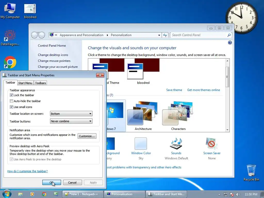
Task: Launch Windows Media Player from the taskbar
Action: [32, 194]
